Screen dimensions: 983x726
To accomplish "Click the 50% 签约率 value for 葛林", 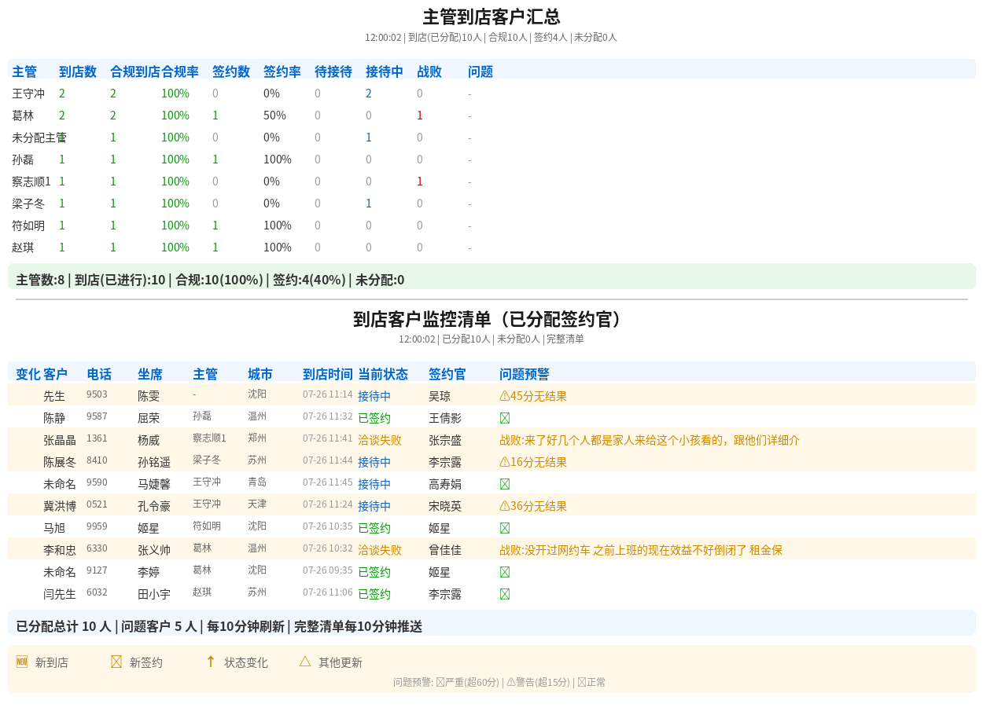I will tap(274, 115).
